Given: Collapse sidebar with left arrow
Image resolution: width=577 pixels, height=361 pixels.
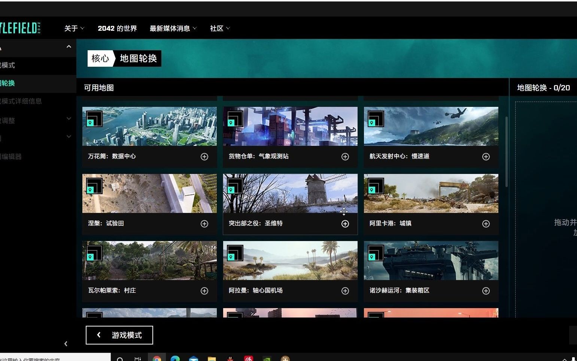Looking at the screenshot, I should [66, 344].
